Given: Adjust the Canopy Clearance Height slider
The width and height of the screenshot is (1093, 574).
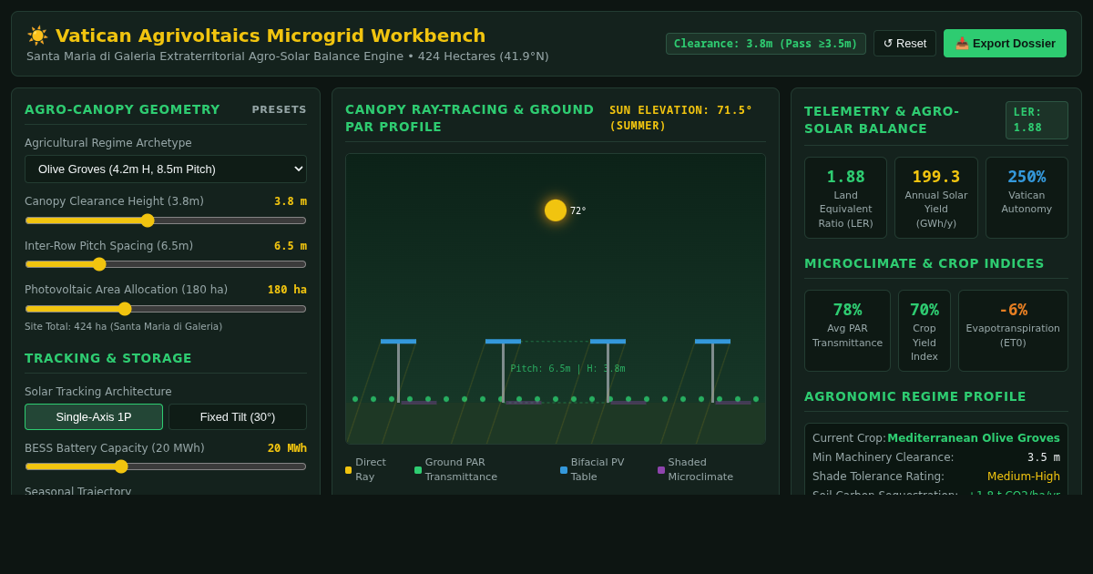Looking at the screenshot, I should (x=166, y=220).
